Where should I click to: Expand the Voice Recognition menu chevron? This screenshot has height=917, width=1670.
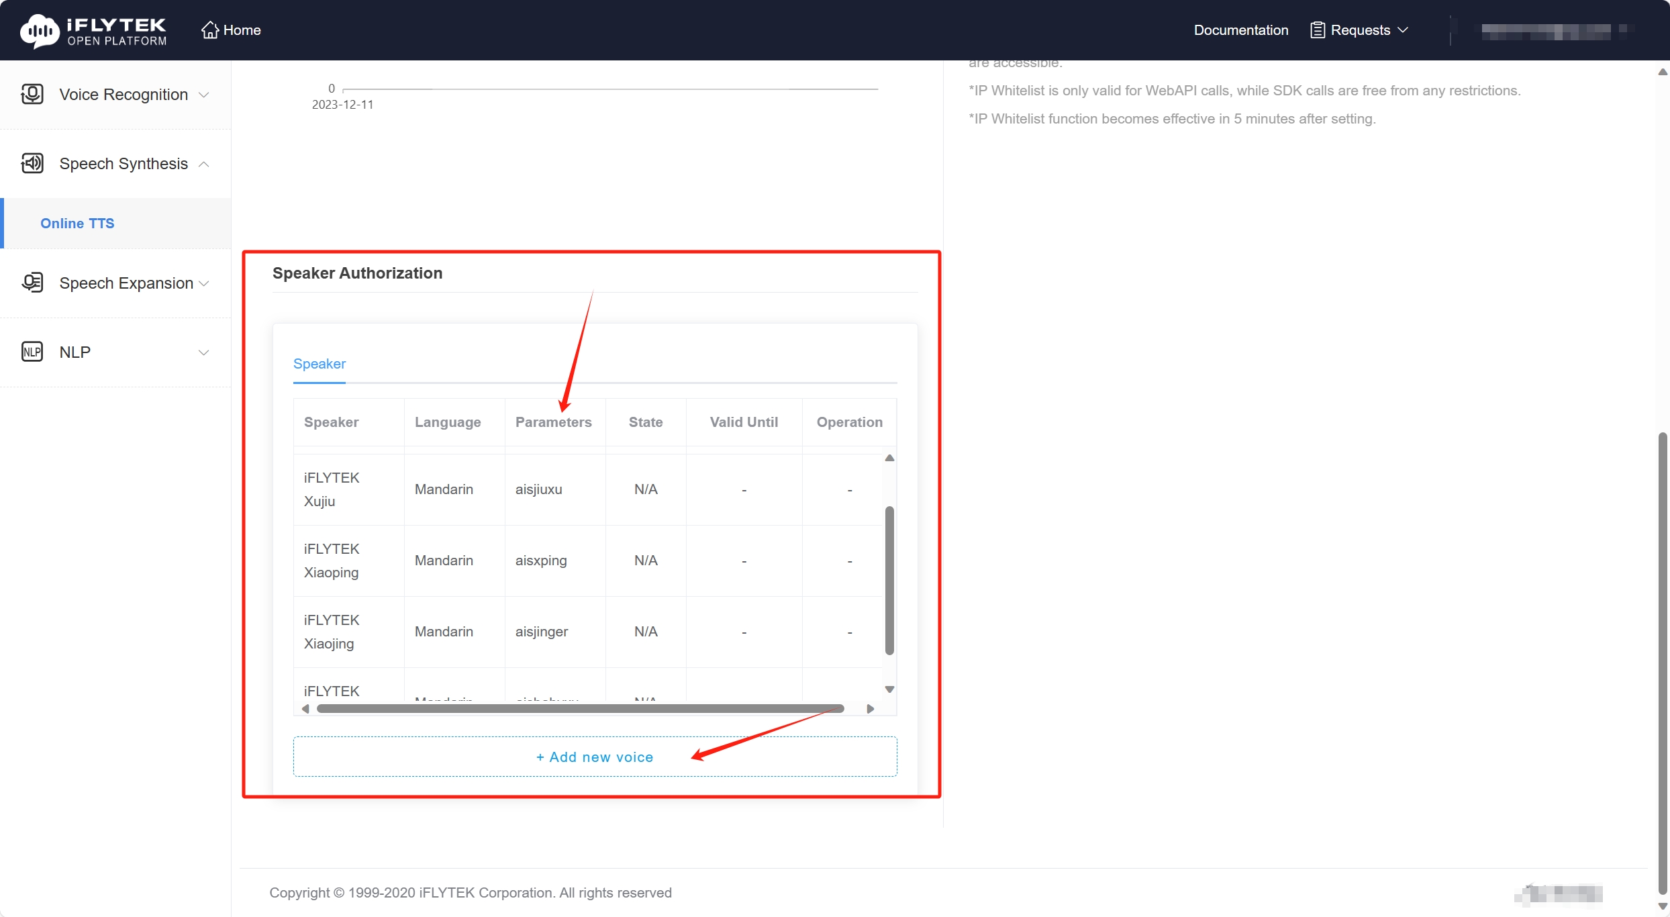tap(204, 95)
